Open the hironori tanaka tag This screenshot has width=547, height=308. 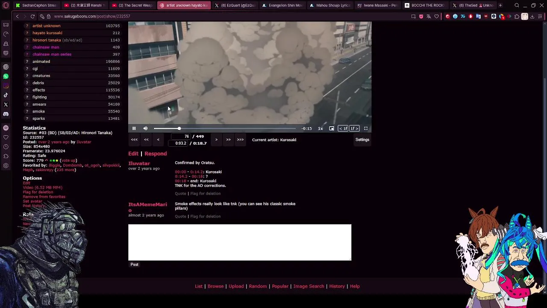pos(47,40)
